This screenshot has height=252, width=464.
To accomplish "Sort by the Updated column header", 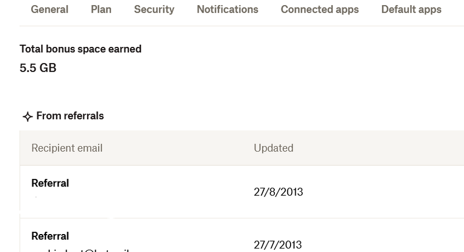I will click(x=273, y=148).
